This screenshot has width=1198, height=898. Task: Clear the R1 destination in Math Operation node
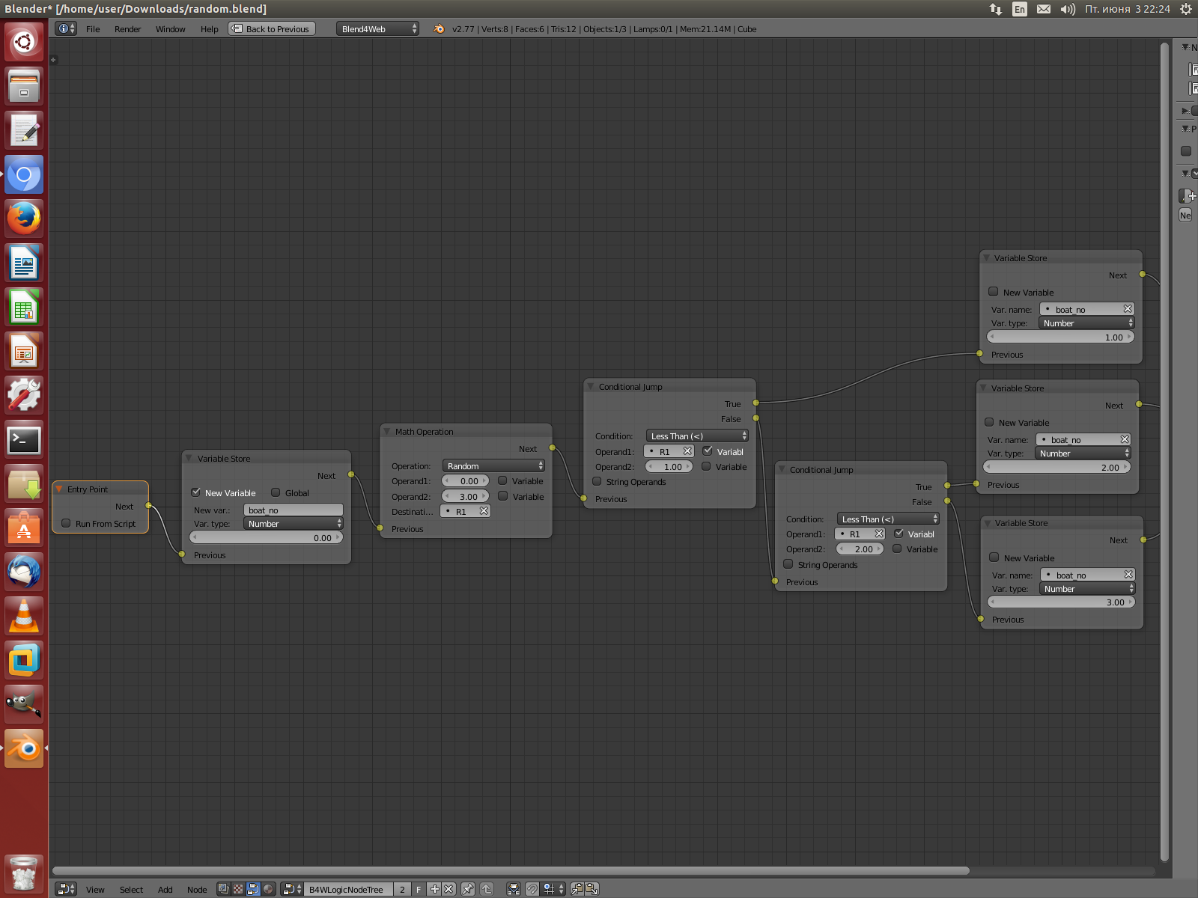tap(484, 511)
